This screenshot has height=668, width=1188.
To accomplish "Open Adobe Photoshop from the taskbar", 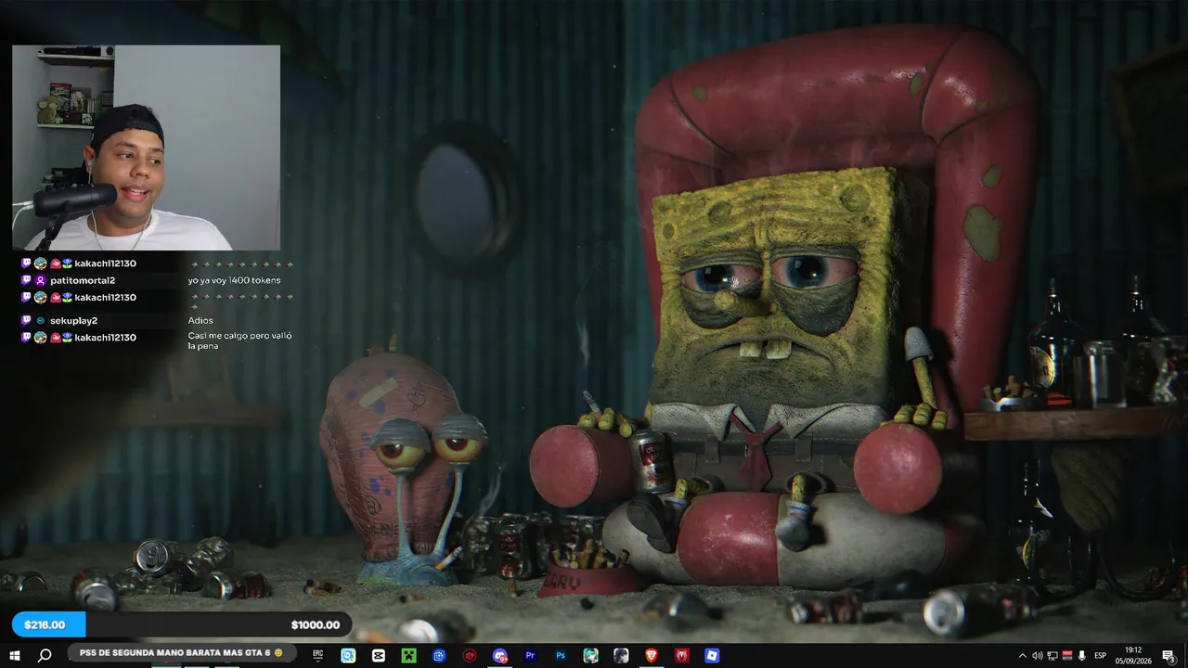I will (x=561, y=655).
